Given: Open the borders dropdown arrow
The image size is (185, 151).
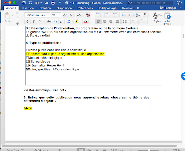Looking at the screenshot, I should (146, 21).
